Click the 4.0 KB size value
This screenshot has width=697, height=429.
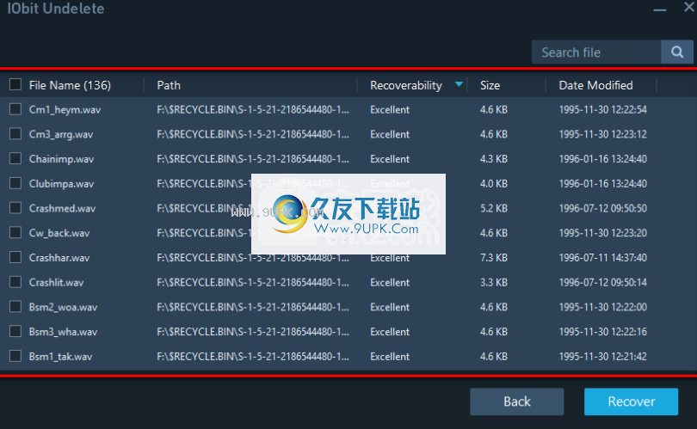point(494,184)
